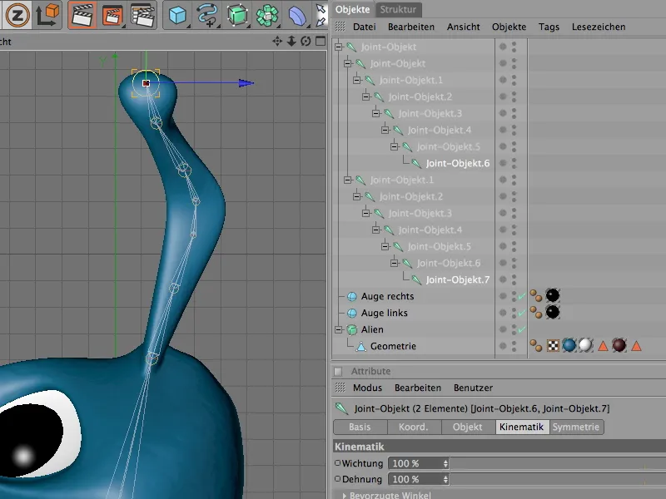Open the spline tools icon
This screenshot has width=666, height=499.
click(x=207, y=16)
